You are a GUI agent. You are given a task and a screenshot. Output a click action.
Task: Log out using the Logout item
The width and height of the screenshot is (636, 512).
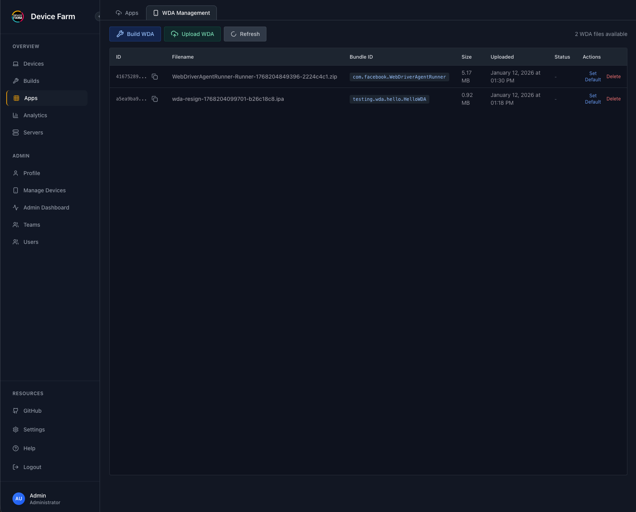[x=47, y=467]
